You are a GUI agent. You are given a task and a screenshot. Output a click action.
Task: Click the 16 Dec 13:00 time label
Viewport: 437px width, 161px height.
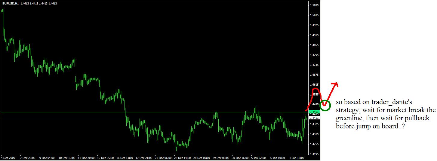click(x=125, y=158)
